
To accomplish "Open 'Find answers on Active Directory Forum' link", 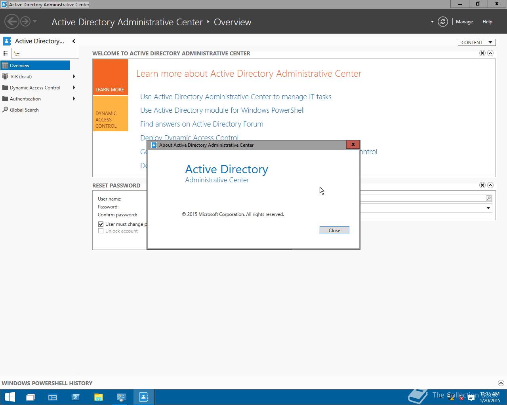I will [202, 124].
